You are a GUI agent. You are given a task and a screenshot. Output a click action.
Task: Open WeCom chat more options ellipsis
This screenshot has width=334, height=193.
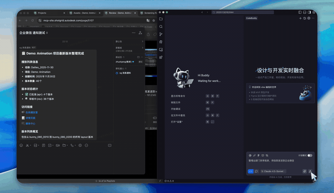point(134,33)
